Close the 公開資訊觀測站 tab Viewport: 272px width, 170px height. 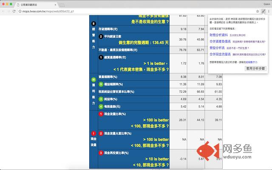[x=54, y=4]
